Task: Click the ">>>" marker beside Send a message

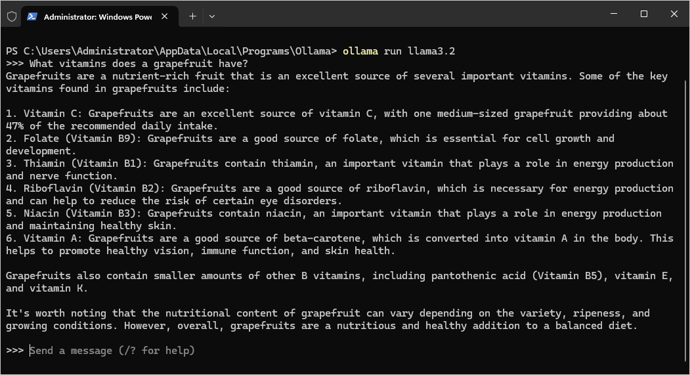Action: click(14, 350)
